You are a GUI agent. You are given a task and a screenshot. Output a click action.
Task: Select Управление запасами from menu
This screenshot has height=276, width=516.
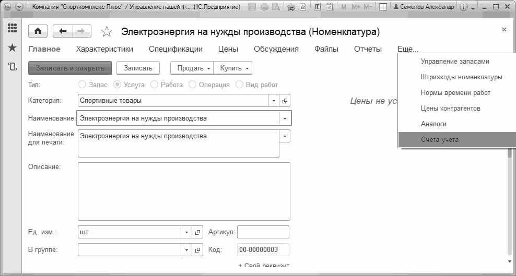click(457, 62)
